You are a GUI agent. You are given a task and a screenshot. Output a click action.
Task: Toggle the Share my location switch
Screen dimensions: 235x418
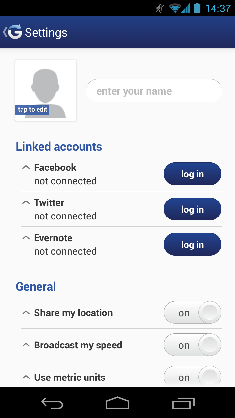pos(192,313)
